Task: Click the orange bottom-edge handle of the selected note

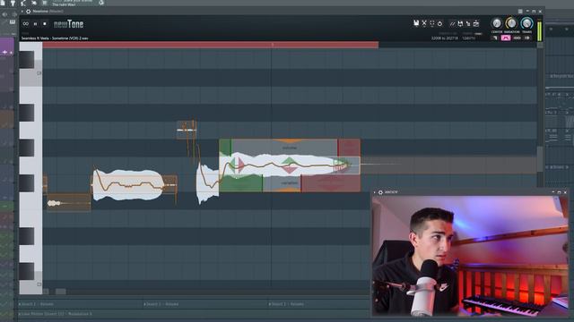Action: [x=289, y=190]
